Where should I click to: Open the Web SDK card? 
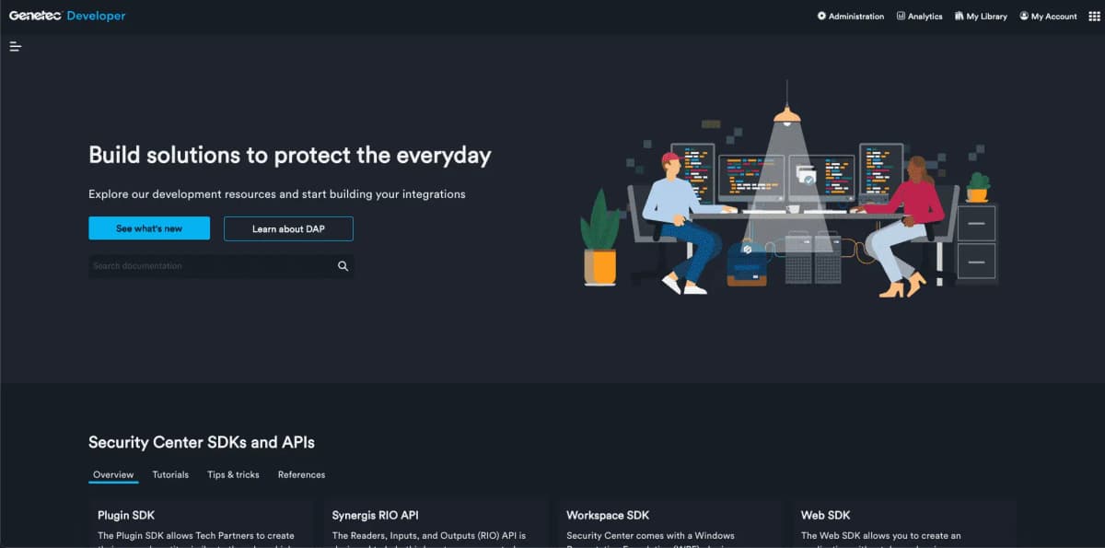tap(904, 525)
